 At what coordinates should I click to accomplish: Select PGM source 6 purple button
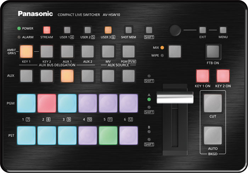[129, 103]
